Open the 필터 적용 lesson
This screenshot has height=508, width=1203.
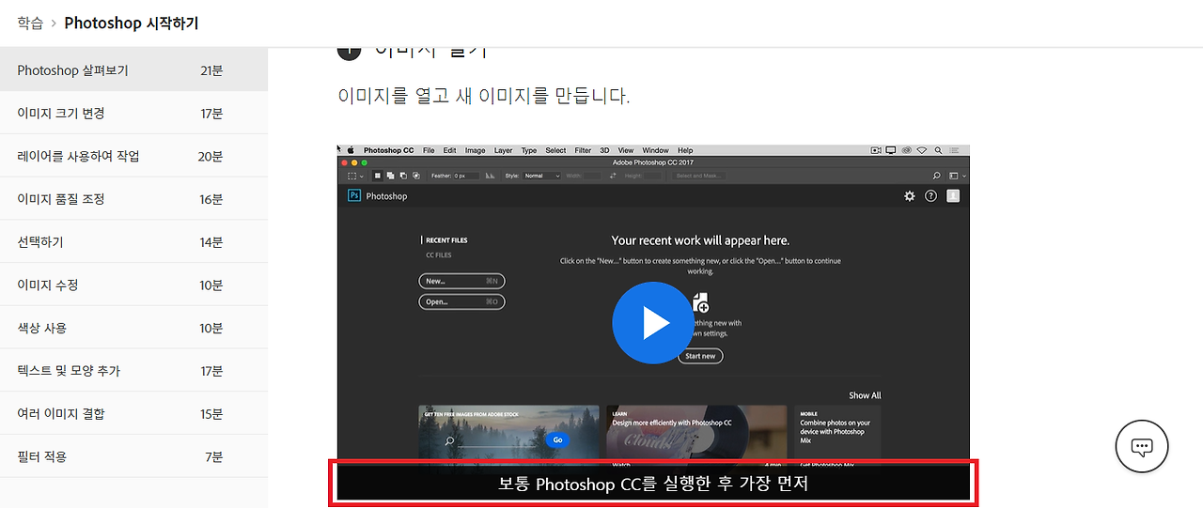pos(133,456)
